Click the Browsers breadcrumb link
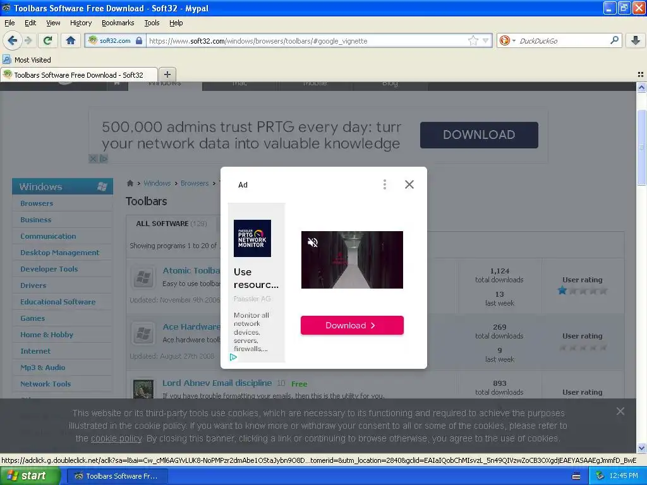Image resolution: width=647 pixels, height=485 pixels. pos(195,183)
